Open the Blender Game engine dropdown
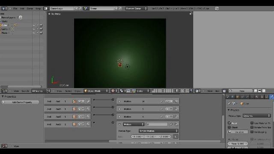Image resolution: width=274 pixels, height=154 pixels. tap(136, 9)
